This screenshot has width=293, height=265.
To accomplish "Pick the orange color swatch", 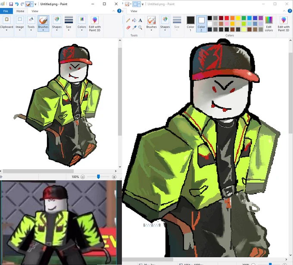I will (x=232, y=18).
